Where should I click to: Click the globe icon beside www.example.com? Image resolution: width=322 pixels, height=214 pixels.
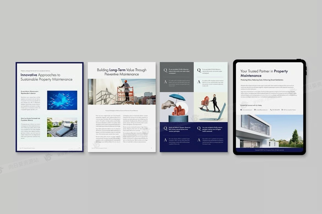click(x=241, y=110)
